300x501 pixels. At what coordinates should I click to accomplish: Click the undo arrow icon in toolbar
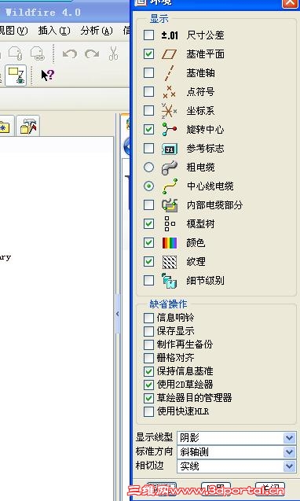pyautogui.click(x=70, y=53)
